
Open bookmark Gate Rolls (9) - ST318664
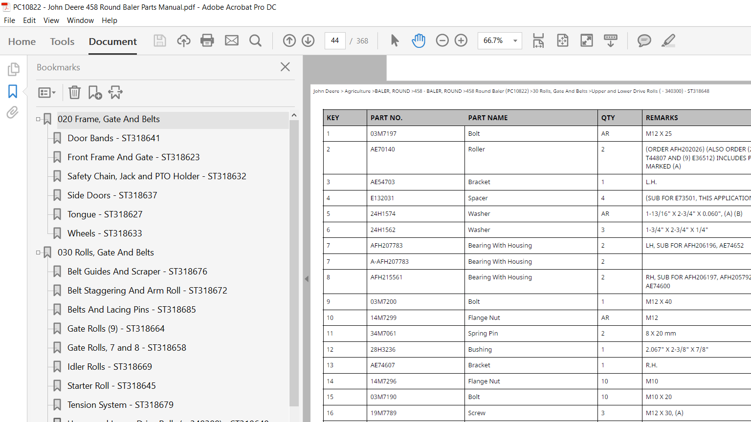[x=116, y=329]
